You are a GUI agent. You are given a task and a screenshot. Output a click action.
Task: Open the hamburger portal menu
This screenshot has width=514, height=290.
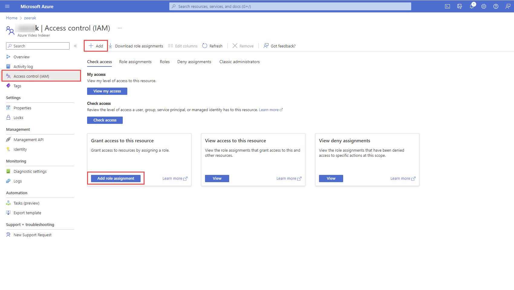7,6
